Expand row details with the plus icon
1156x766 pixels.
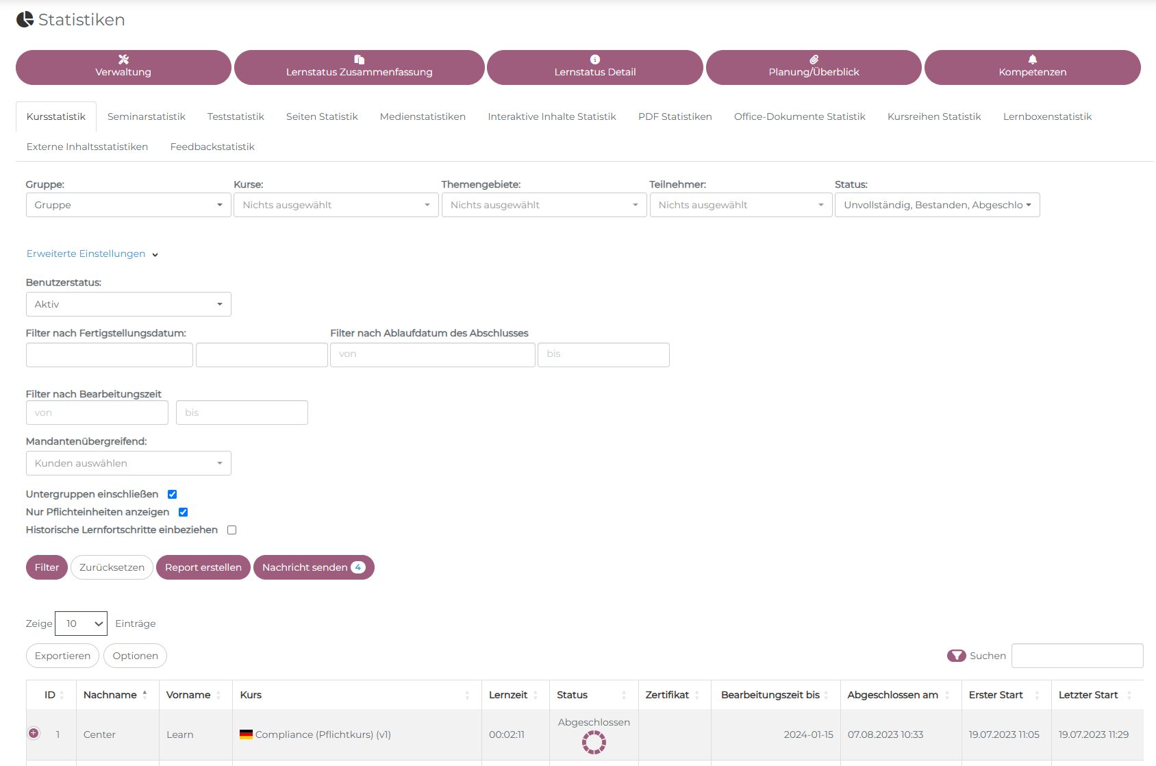point(34,733)
